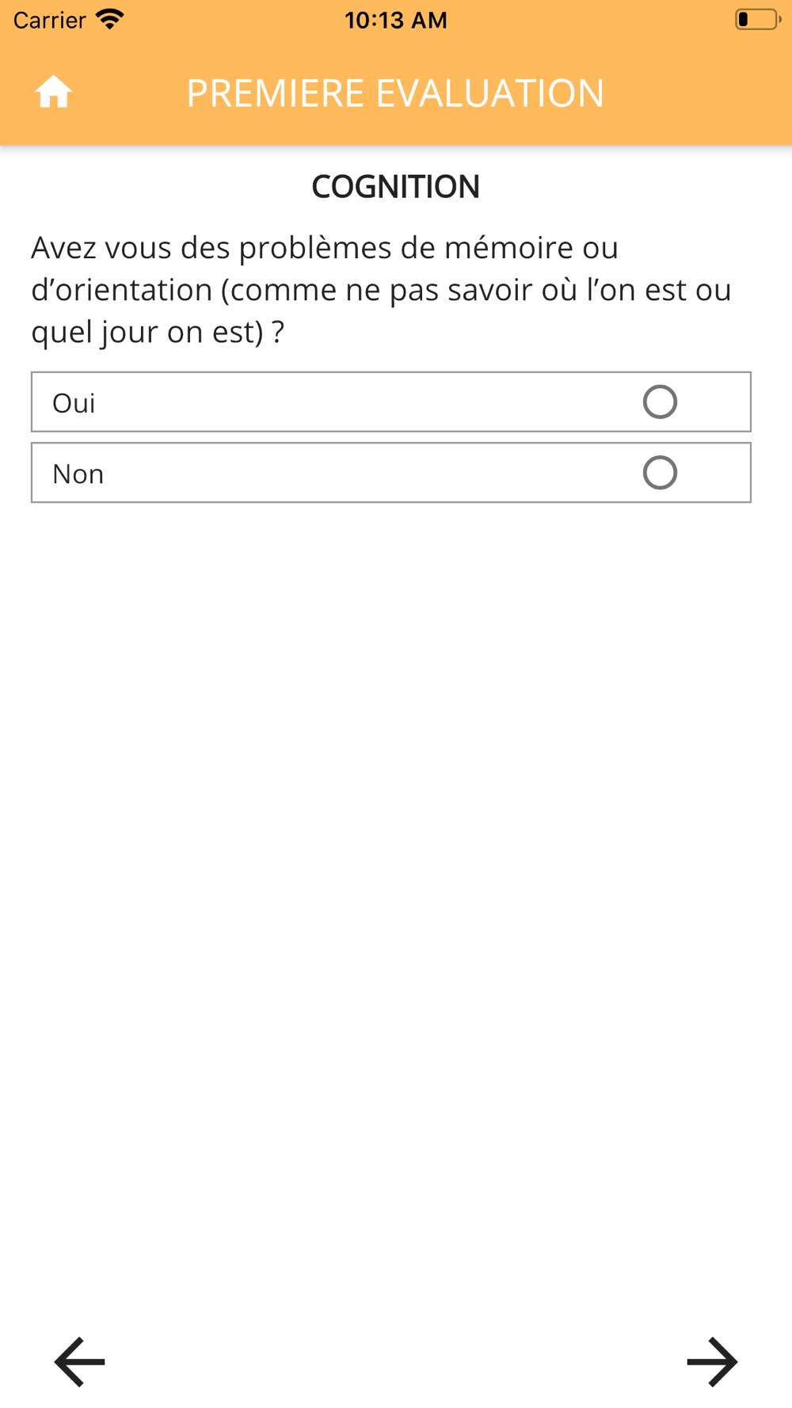Select the Oui radio circle
Viewport: 792px width, 1408px height.
pos(660,401)
